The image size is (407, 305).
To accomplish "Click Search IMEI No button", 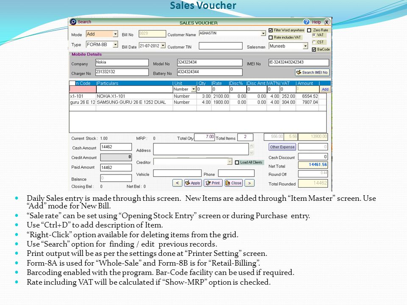I will (x=312, y=72).
